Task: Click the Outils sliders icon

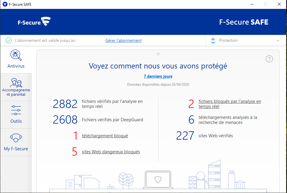Action: tap(16, 110)
